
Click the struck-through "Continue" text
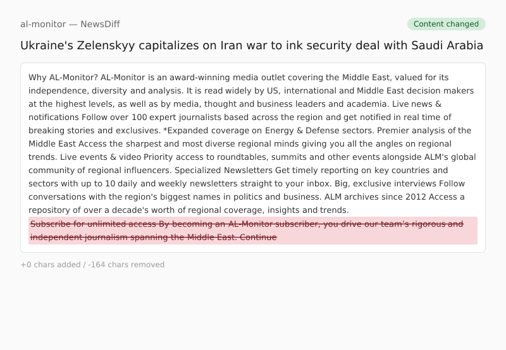point(258,237)
